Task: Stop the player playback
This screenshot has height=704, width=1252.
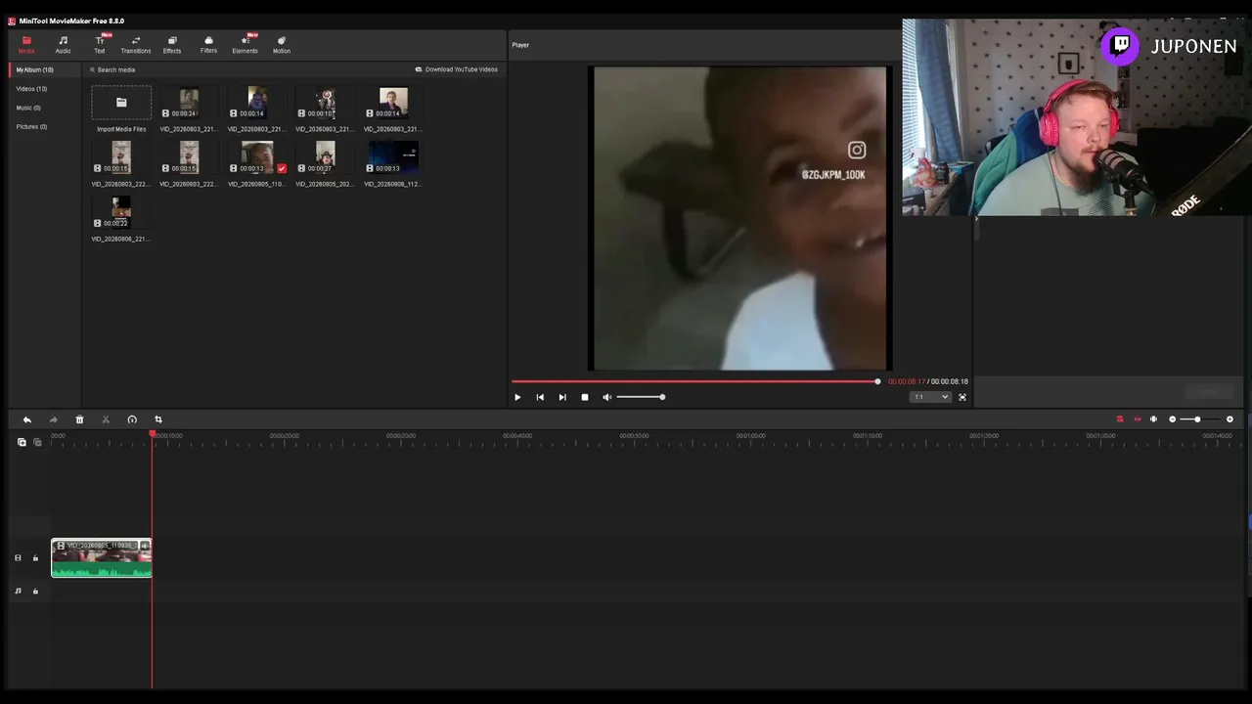Action: 585,397
